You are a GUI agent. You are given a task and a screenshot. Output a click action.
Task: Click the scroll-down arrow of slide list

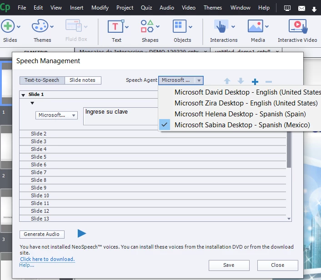click(x=289, y=219)
